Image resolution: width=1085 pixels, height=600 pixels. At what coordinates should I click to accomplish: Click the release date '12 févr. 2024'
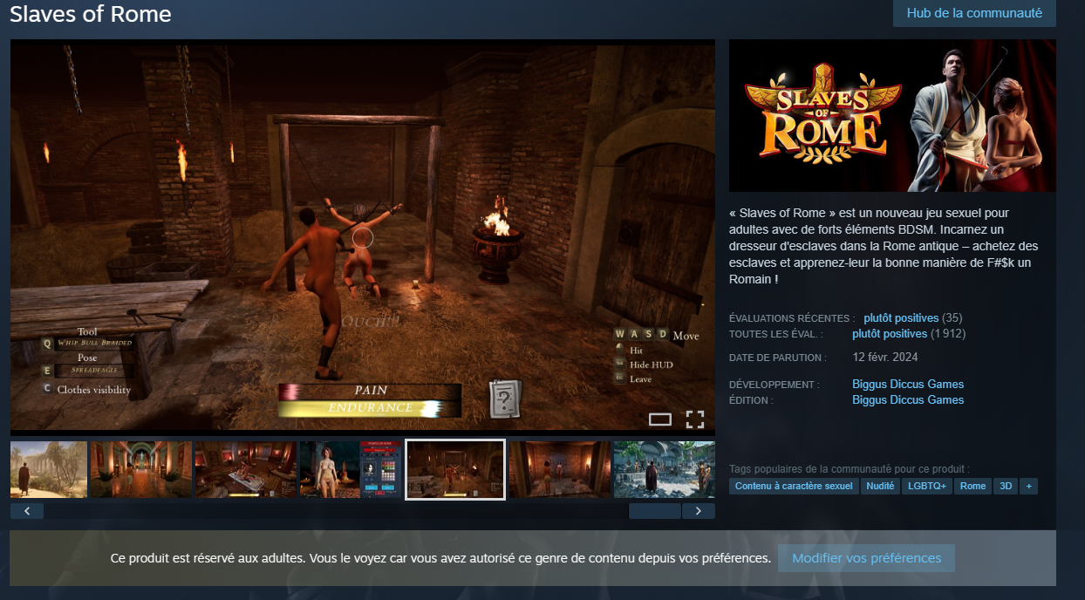click(x=885, y=358)
